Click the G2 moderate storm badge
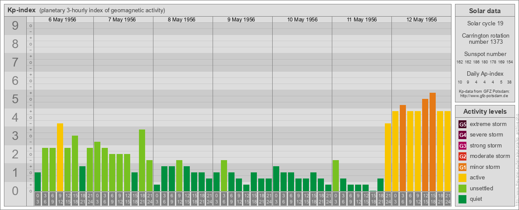 tap(462, 156)
